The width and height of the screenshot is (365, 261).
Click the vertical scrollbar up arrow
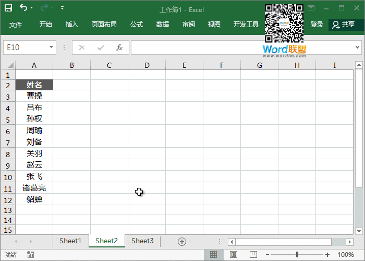359,65
